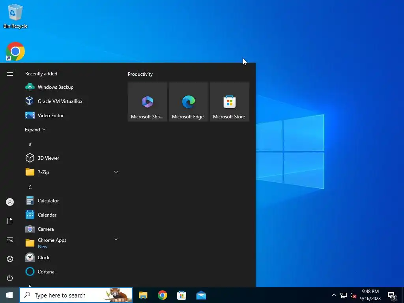Viewport: 404px width, 303px height.
Task: Open the Microsoft Store tile
Action: coord(230,101)
